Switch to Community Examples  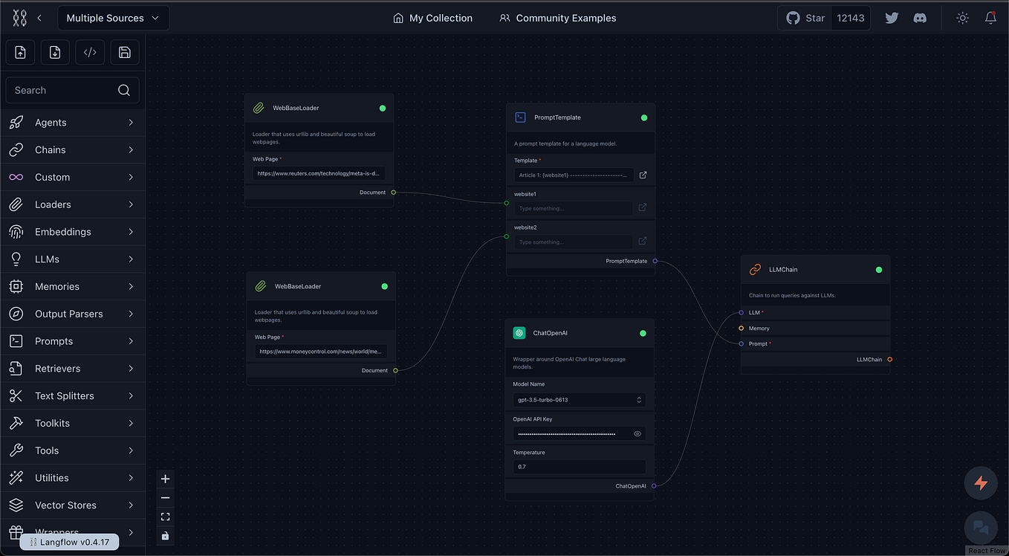click(557, 17)
